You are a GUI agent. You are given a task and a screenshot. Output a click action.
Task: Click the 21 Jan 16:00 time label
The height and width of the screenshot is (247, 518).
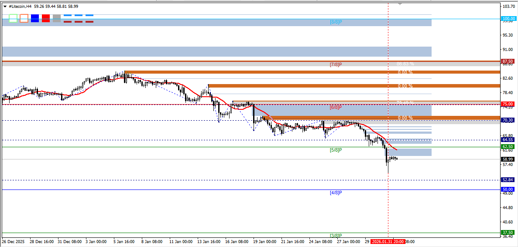tap(293, 241)
